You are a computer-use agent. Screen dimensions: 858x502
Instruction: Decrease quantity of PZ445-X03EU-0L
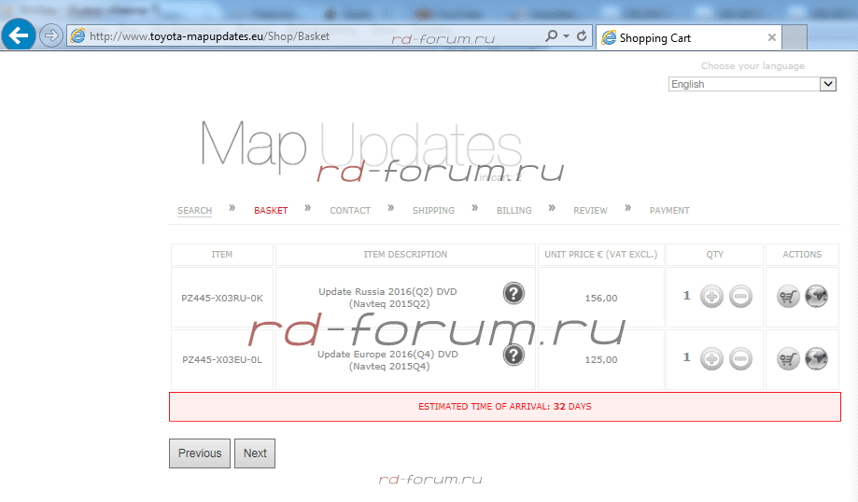(x=740, y=358)
